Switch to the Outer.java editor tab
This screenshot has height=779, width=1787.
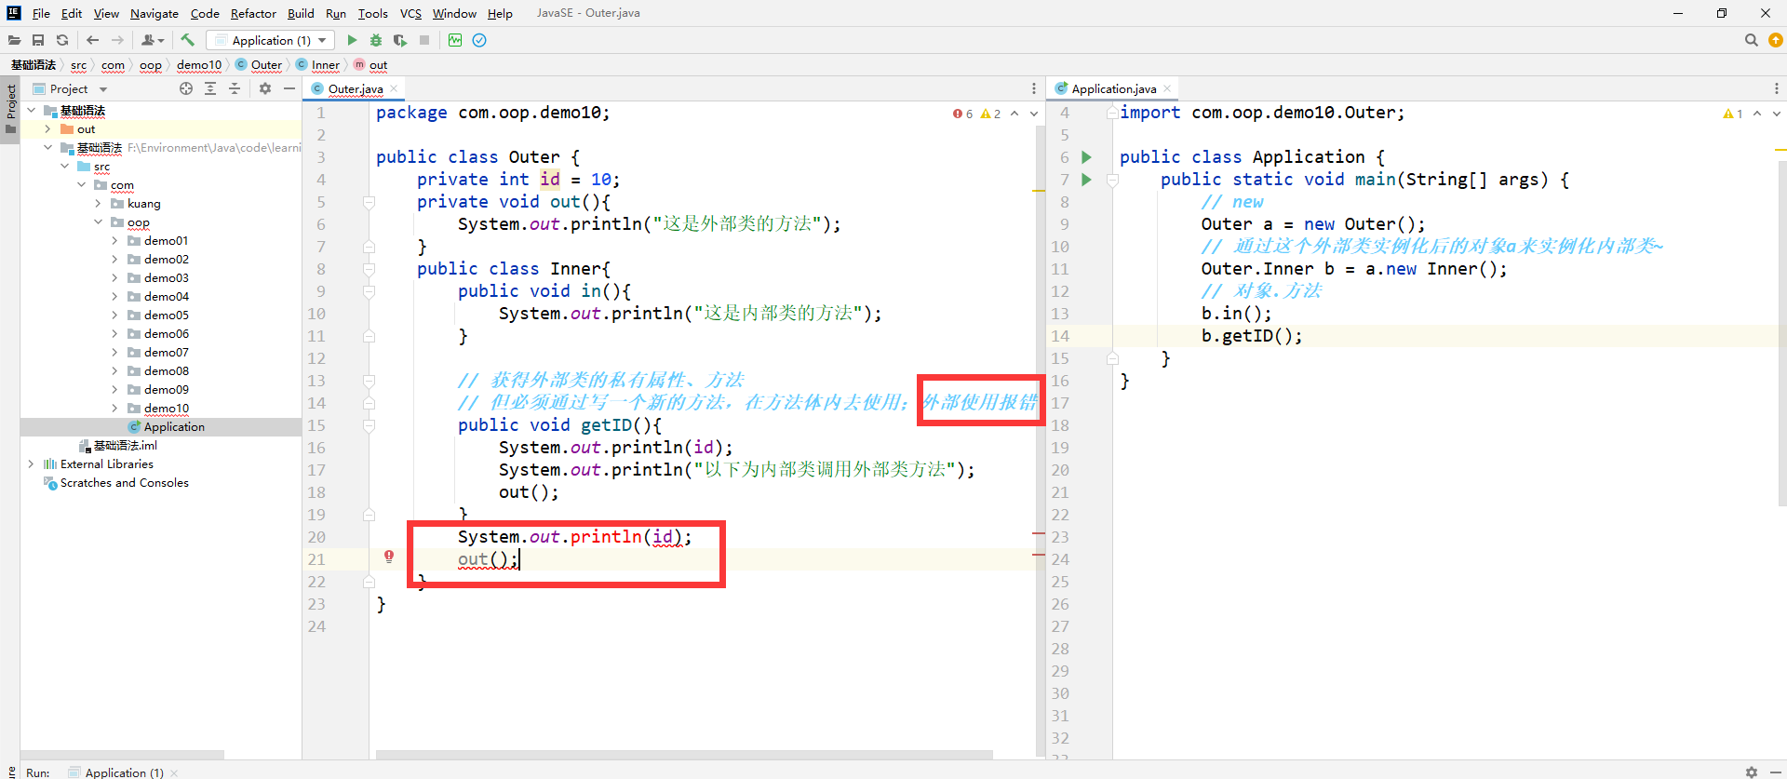point(355,88)
